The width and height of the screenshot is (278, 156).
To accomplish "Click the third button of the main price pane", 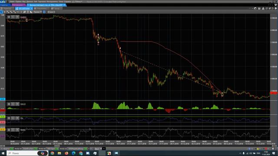I will tap(17, 17).
